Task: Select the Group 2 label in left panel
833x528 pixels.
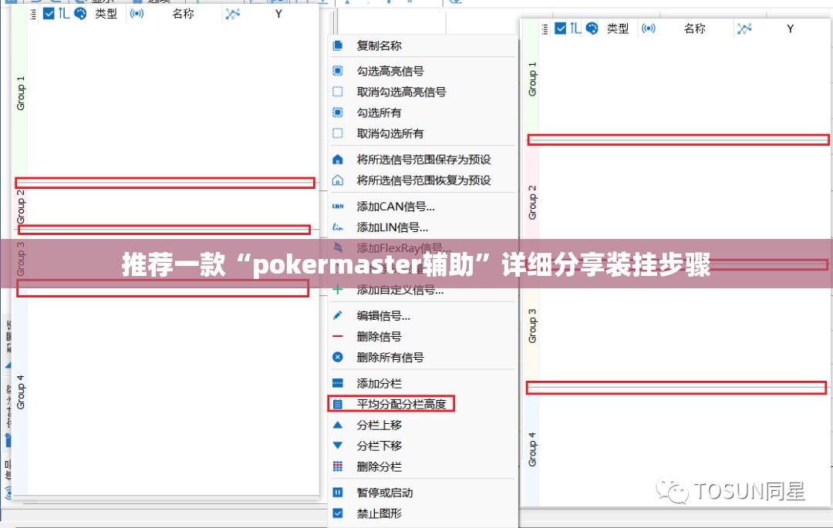Action: (x=21, y=207)
